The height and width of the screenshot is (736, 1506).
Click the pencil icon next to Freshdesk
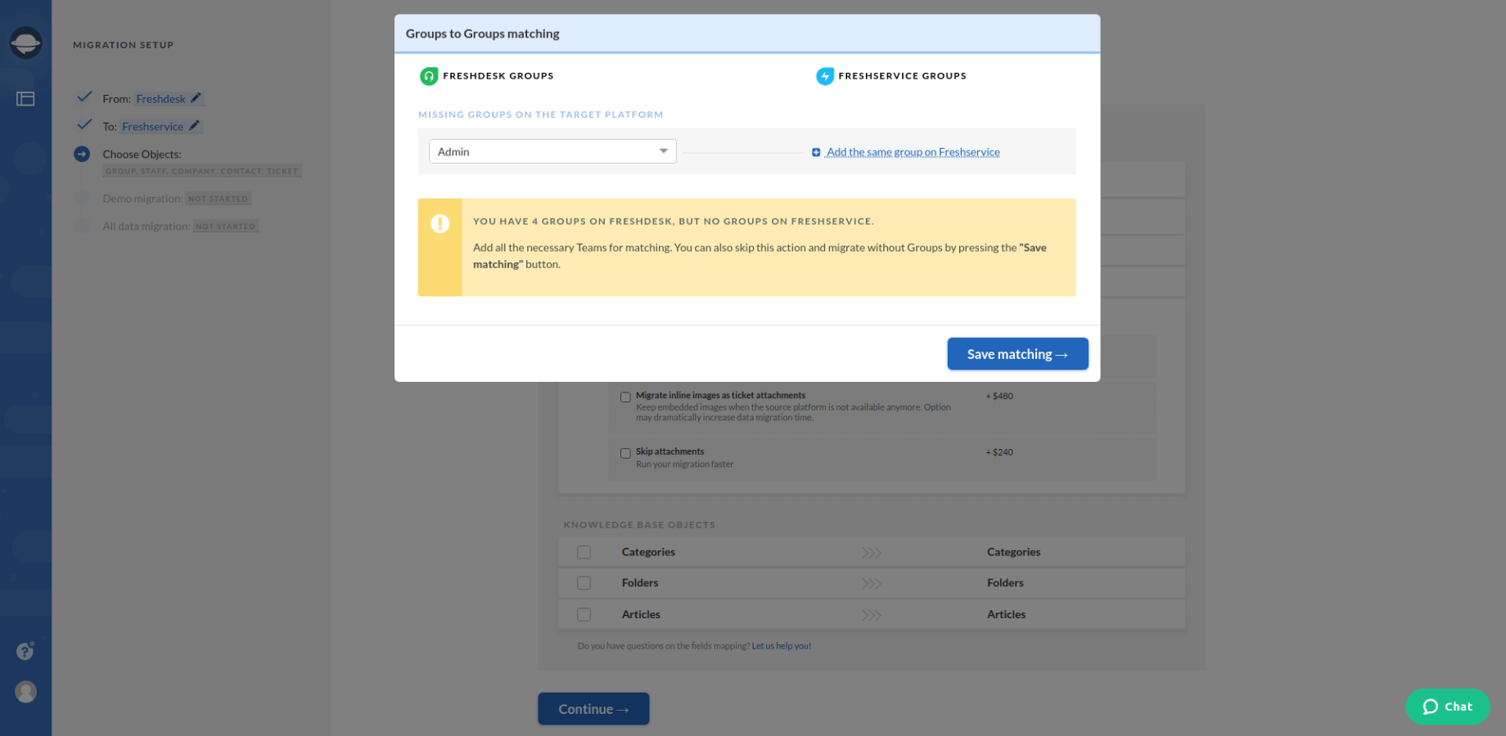pyautogui.click(x=196, y=98)
